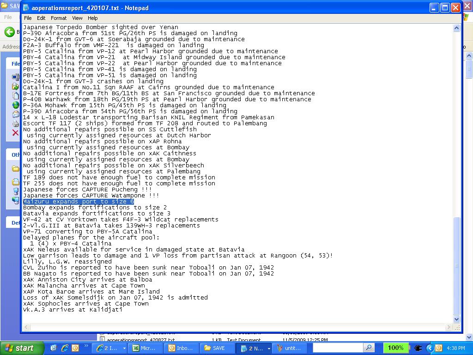Image resolution: width=473 pixels, height=355 pixels.
Task: Click the green Back arrow in Explorer window
Action: tap(10, 32)
